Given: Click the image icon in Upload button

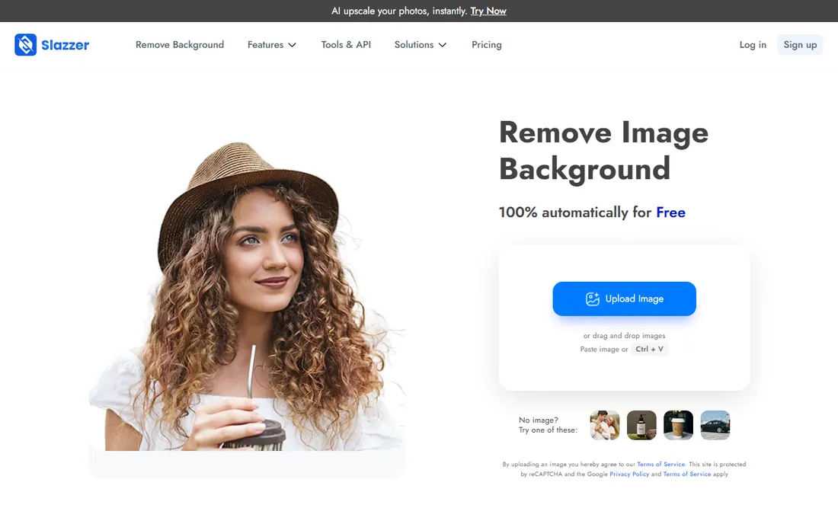Looking at the screenshot, I should pos(592,299).
